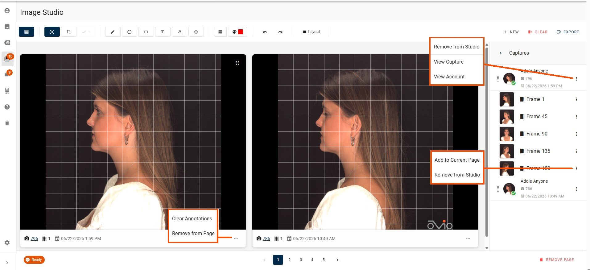The height and width of the screenshot is (270, 590).
Task: Select the Text annotation tool
Action: click(x=163, y=32)
